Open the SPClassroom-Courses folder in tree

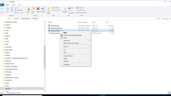pos(12,78)
